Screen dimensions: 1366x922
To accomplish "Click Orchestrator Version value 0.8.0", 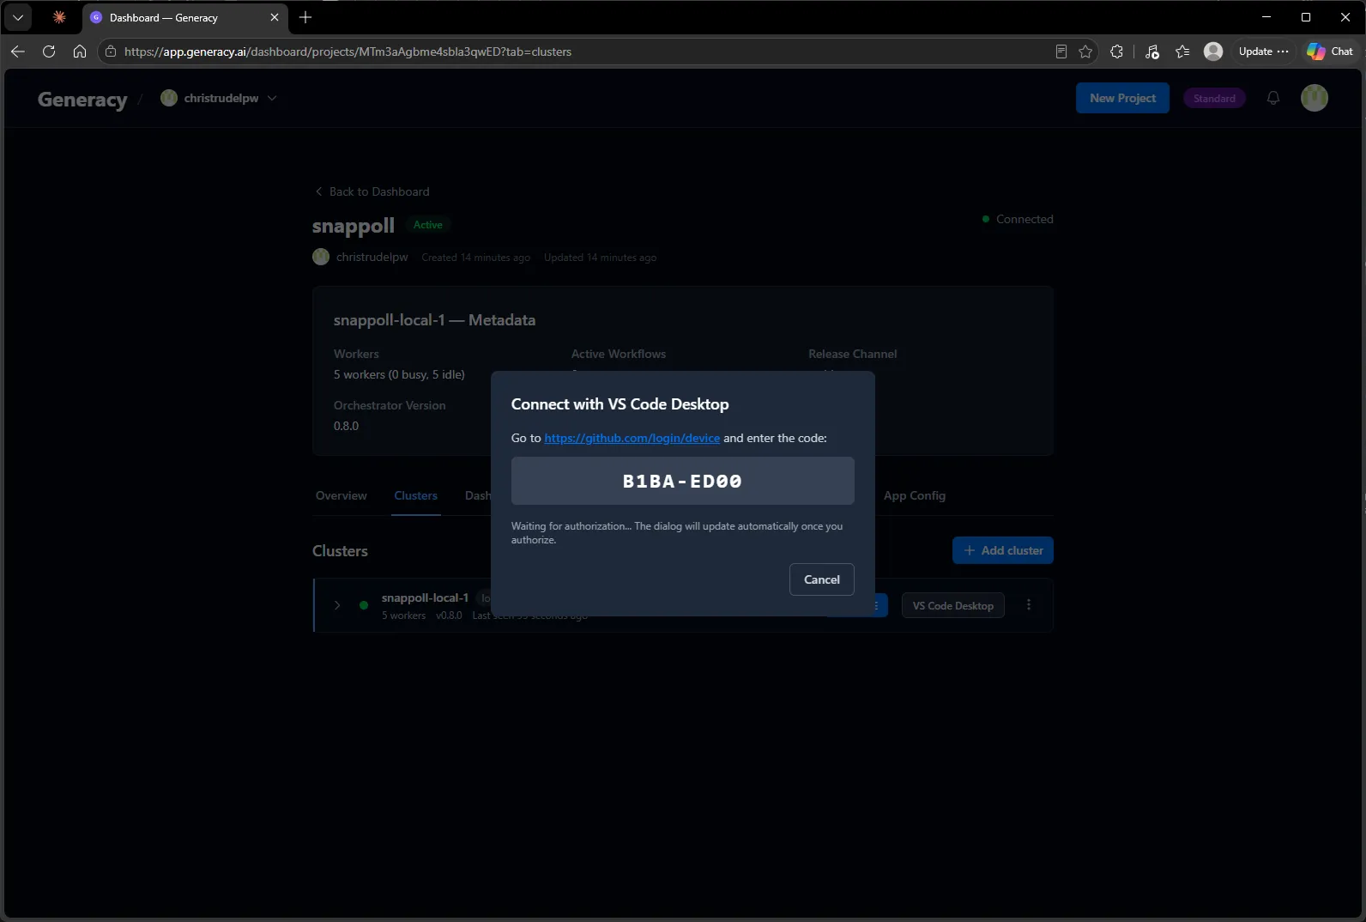I will [x=347, y=426].
